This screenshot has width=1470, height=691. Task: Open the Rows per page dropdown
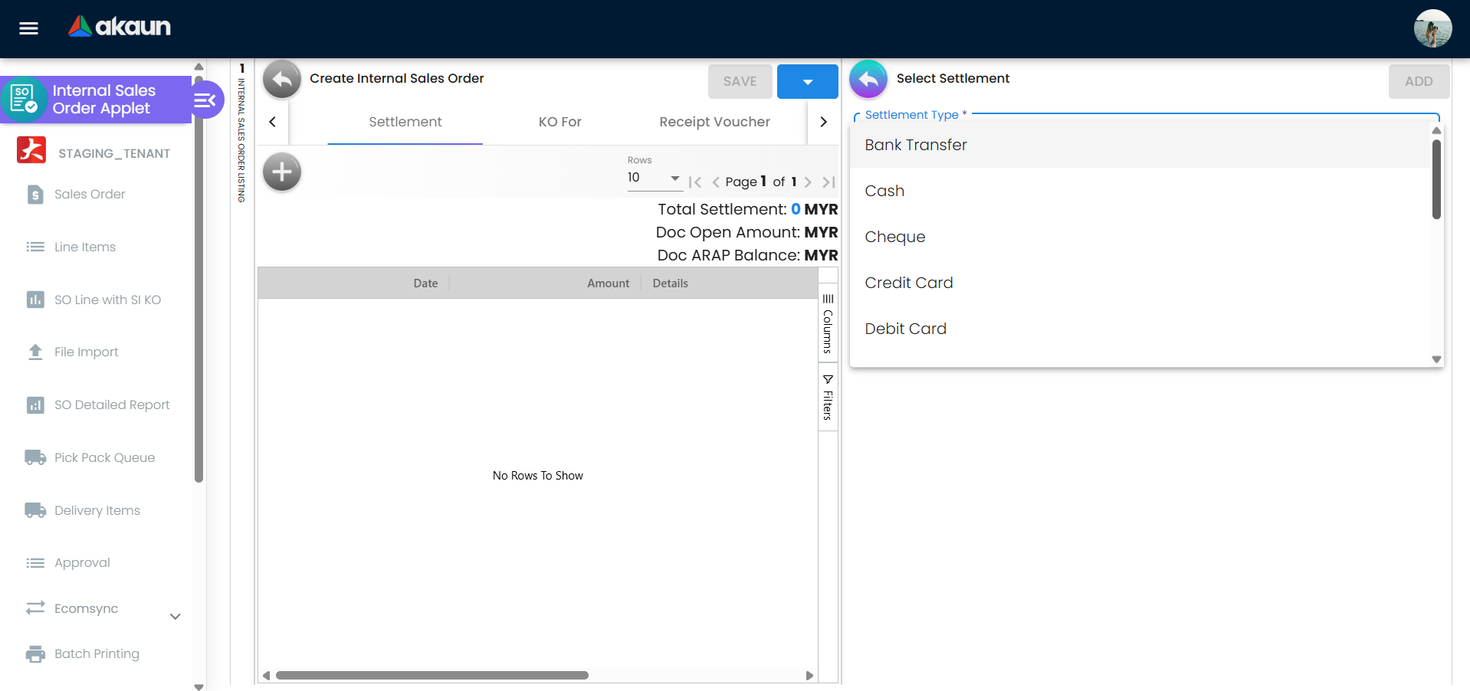pyautogui.click(x=654, y=178)
